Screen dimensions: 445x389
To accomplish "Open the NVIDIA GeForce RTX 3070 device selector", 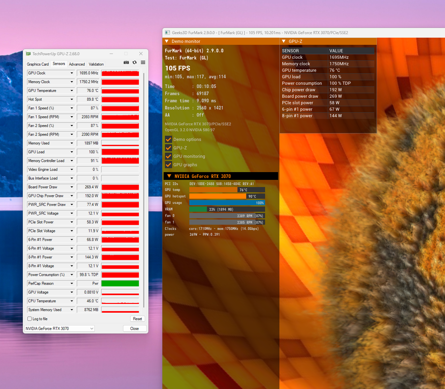I will coord(59,328).
